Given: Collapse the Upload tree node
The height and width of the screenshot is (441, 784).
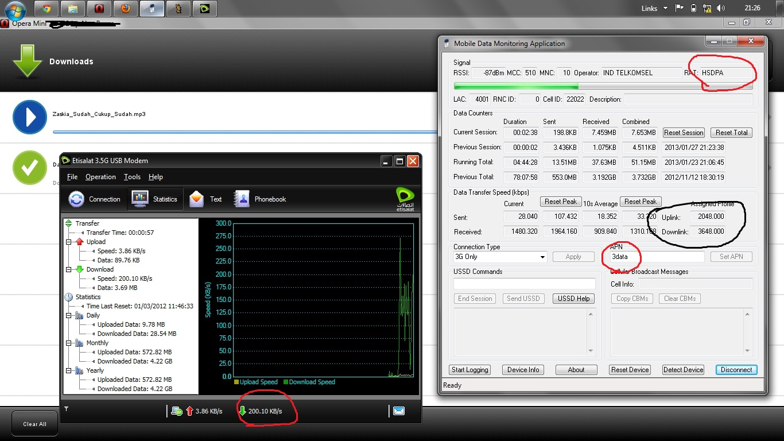Looking at the screenshot, I should 69,242.
